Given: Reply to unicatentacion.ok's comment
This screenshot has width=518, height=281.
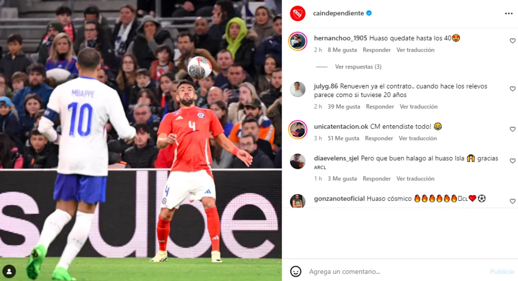Looking at the screenshot, I should click(x=379, y=138).
